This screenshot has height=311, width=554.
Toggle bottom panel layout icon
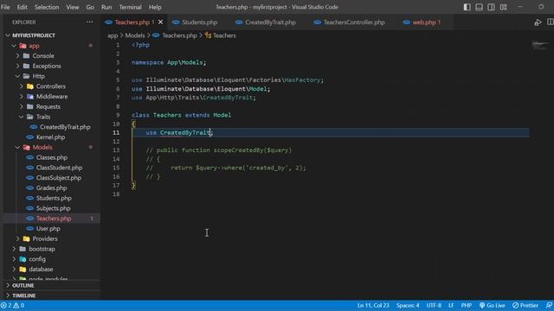click(479, 7)
